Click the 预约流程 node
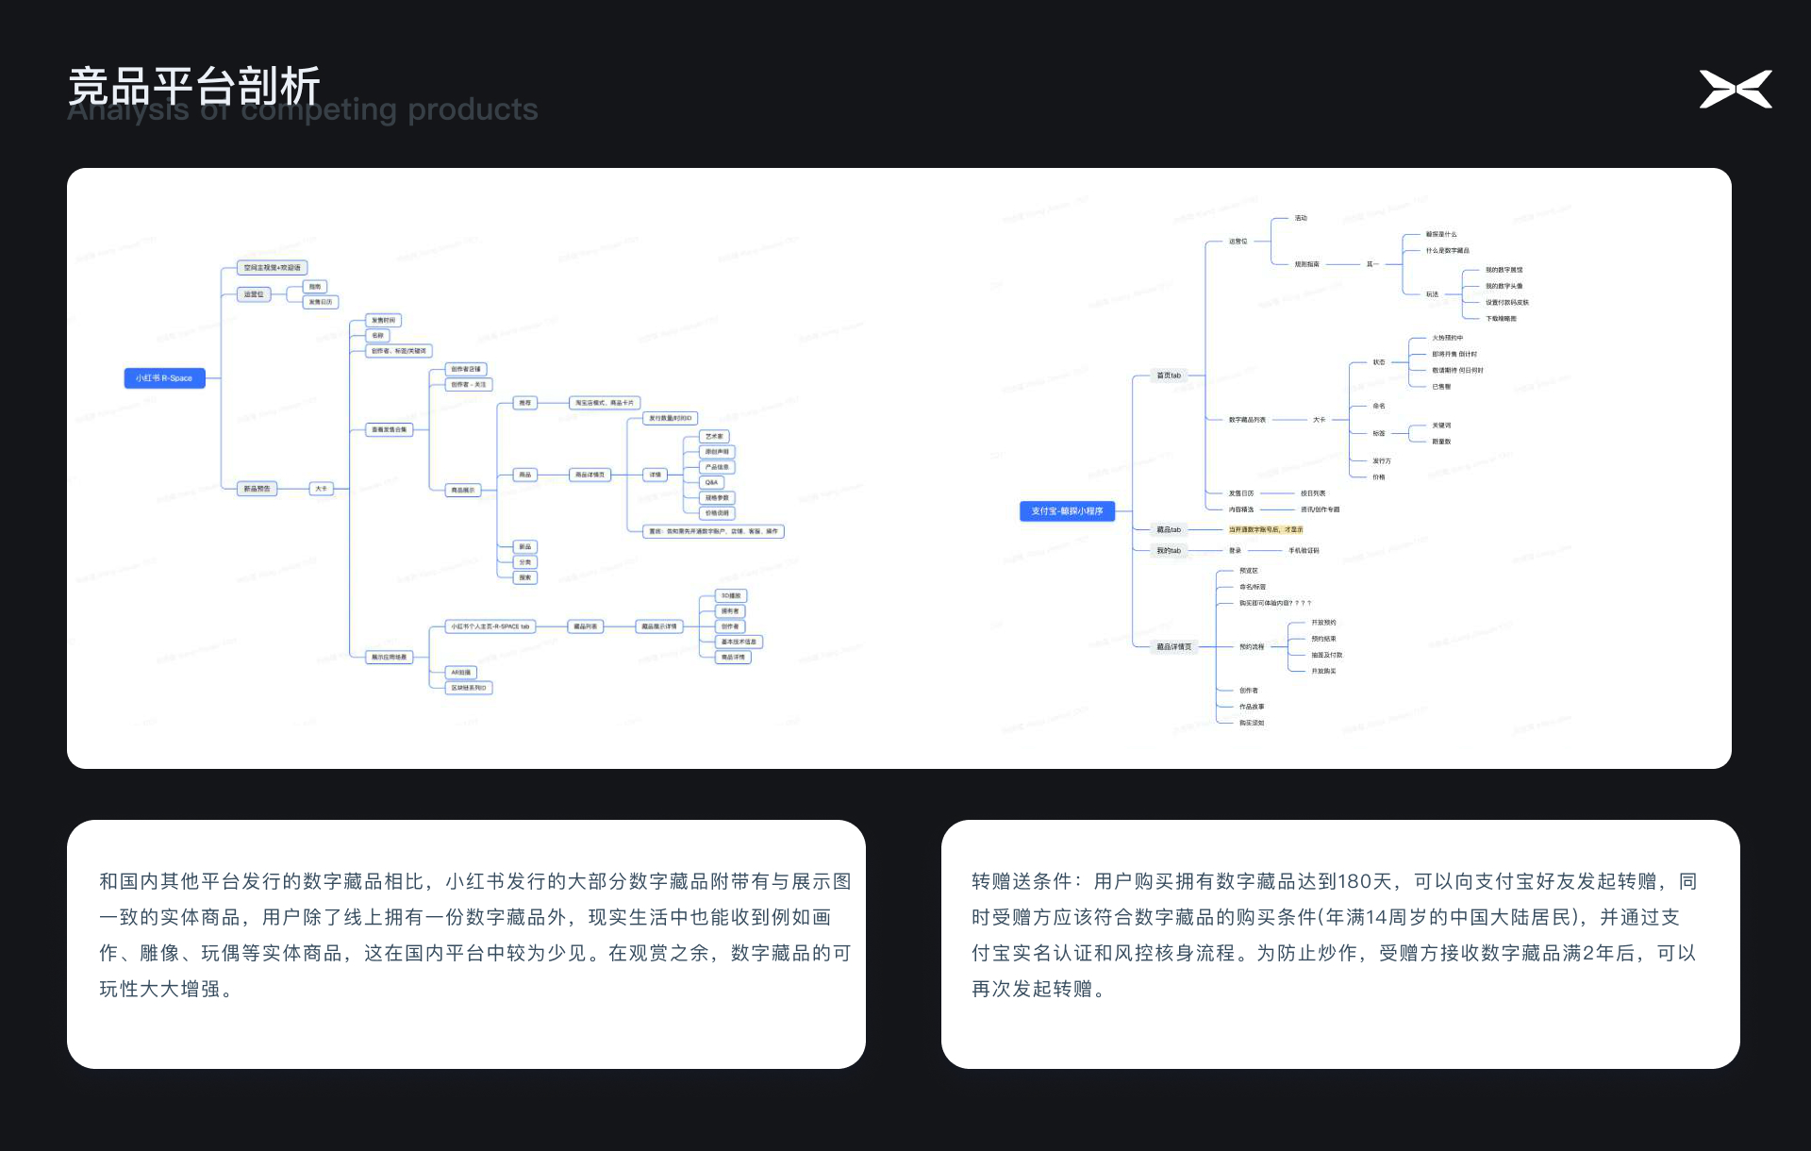Image resolution: width=1811 pixels, height=1151 pixels. [1252, 647]
